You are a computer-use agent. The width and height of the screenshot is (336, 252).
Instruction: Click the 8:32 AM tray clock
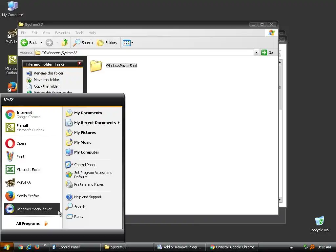(324, 247)
